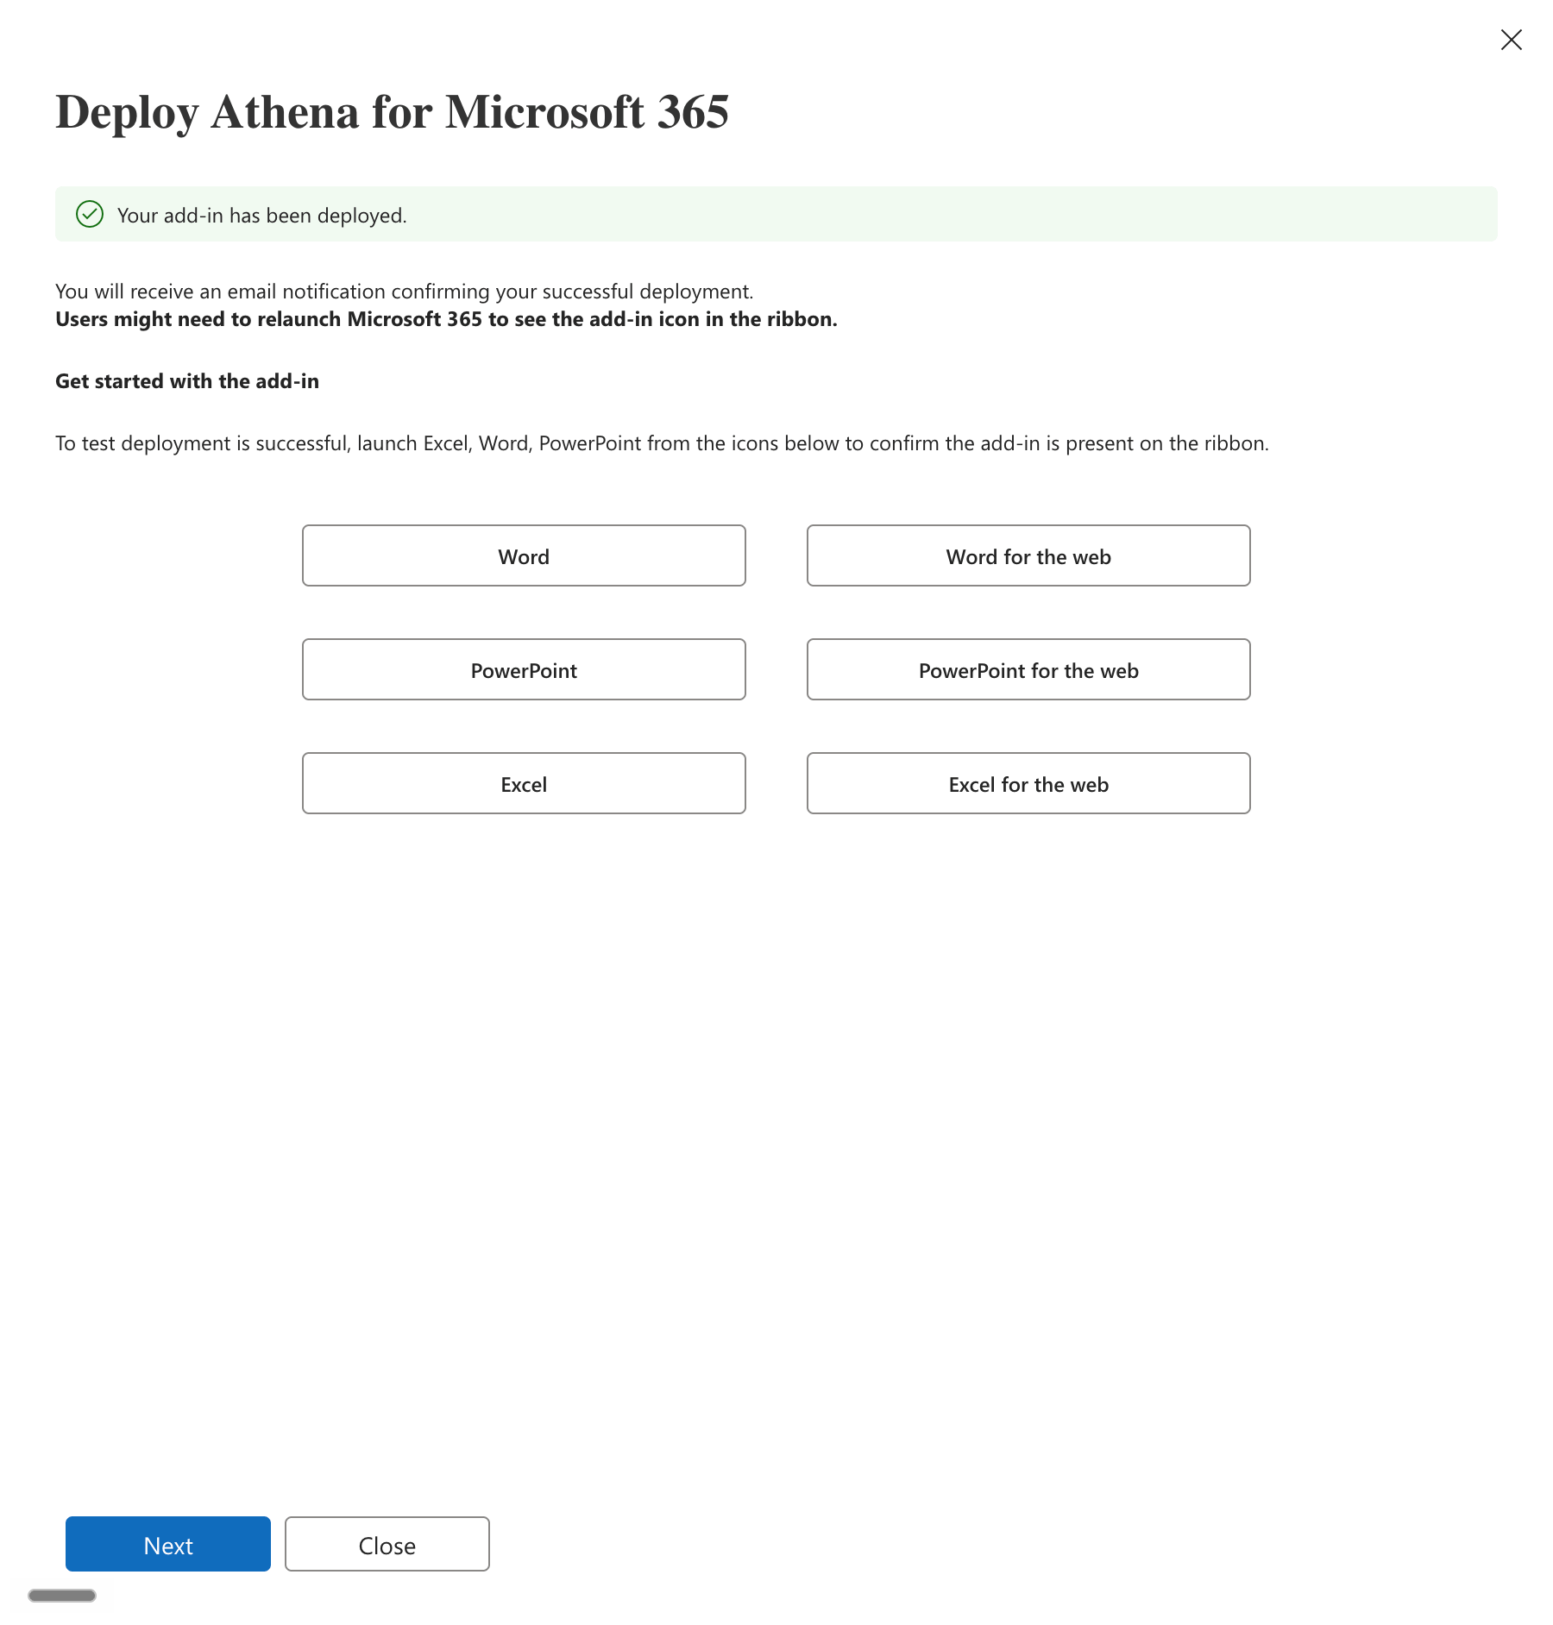Open Word for the web
1553x1625 pixels.
click(x=1028, y=555)
